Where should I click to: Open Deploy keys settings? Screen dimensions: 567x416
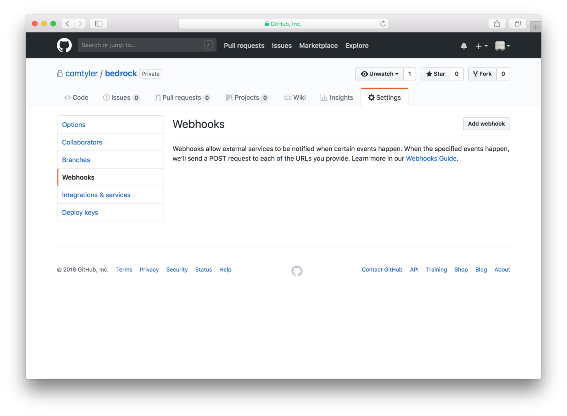tap(110, 212)
